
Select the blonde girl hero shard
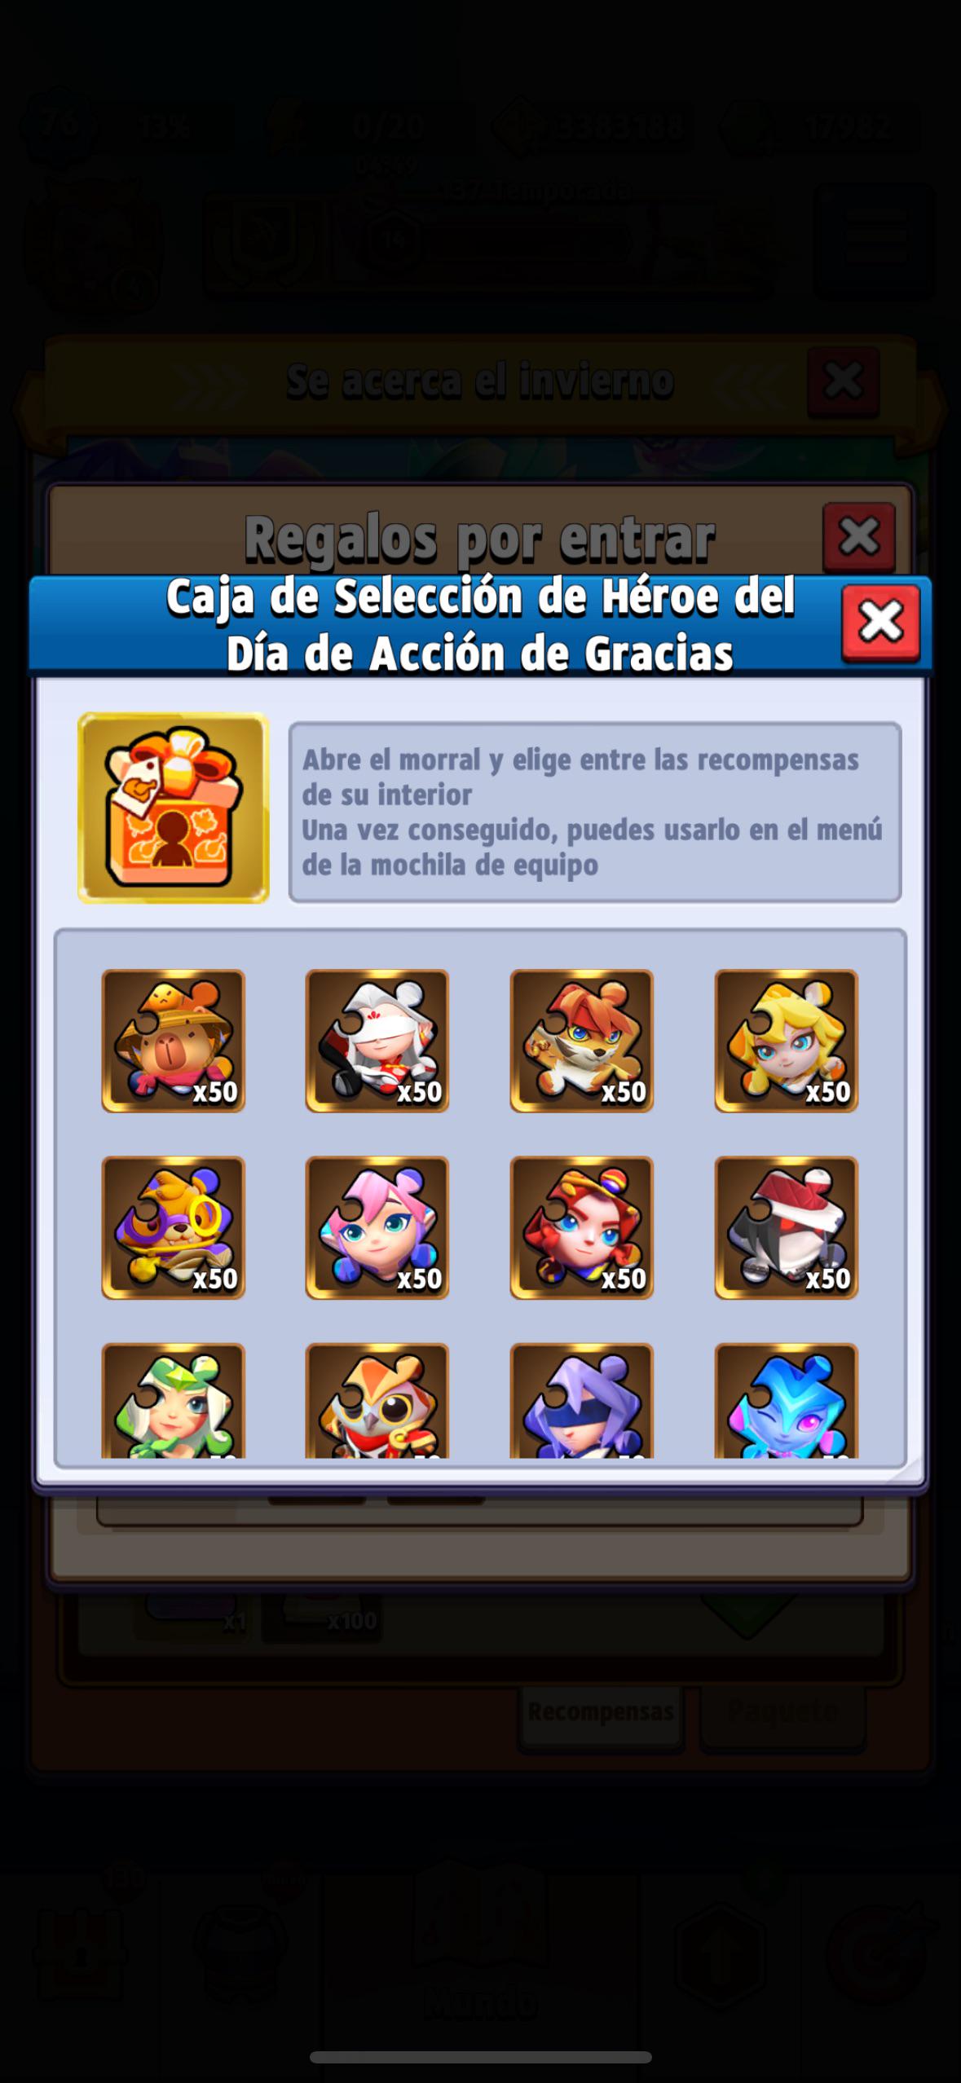click(786, 1041)
